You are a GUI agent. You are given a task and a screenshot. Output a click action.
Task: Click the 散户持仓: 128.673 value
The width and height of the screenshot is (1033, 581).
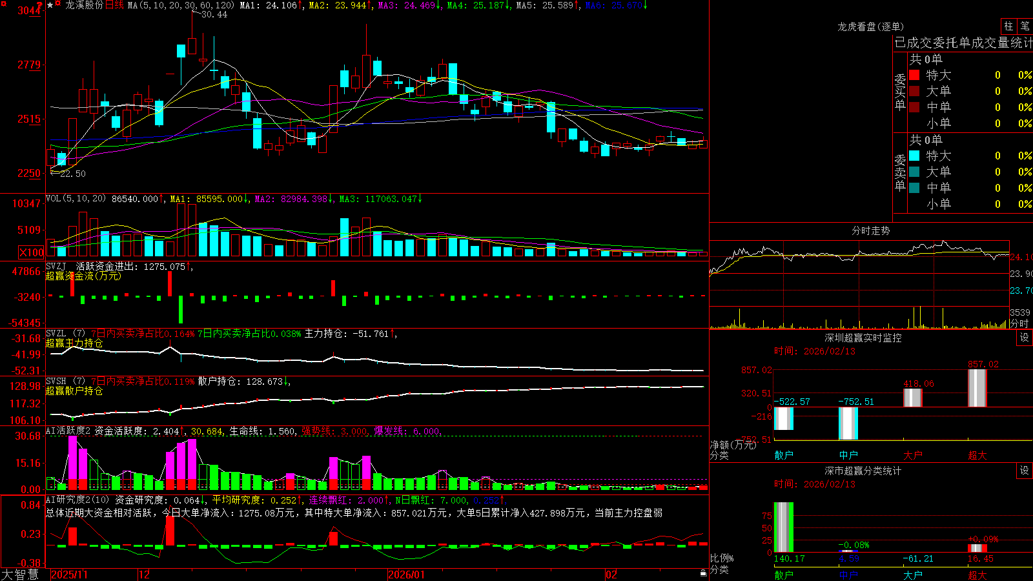click(x=240, y=382)
